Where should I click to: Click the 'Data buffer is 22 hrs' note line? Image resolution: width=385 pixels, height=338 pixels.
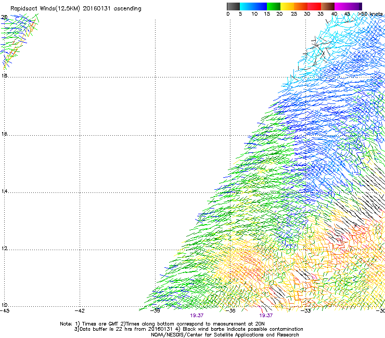(x=188, y=329)
